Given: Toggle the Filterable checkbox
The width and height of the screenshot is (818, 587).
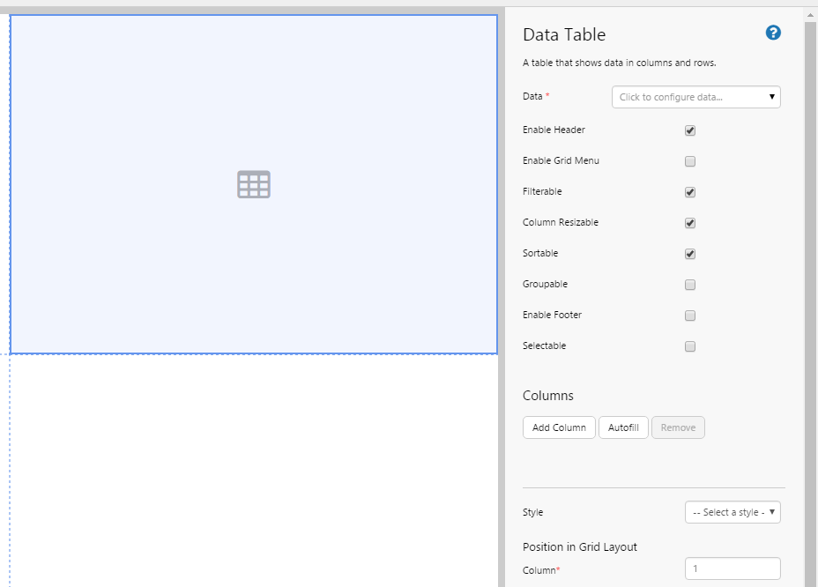Looking at the screenshot, I should click(690, 192).
